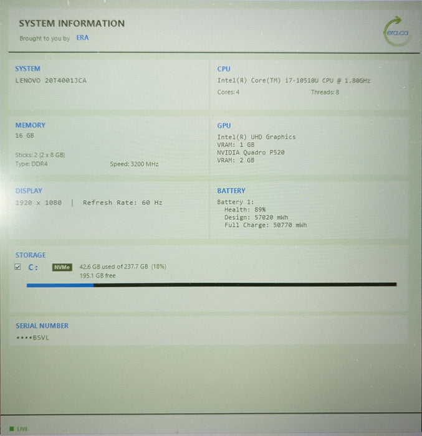The image size is (422, 436).
Task: Select the SYSTEM INFORMATION title
Action: 72,24
